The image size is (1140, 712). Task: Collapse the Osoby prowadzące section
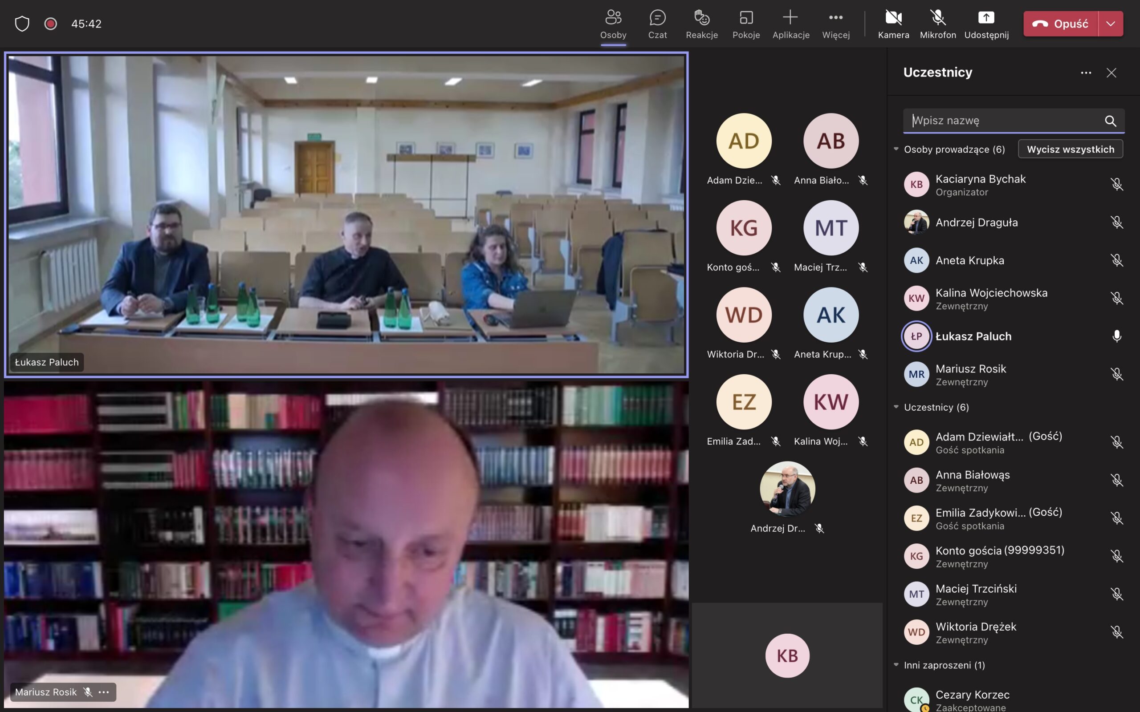click(x=896, y=149)
